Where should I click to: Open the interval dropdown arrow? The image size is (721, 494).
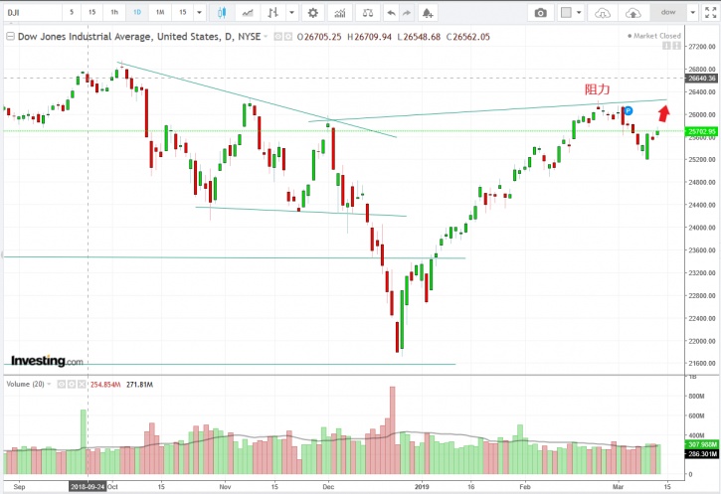pos(200,13)
